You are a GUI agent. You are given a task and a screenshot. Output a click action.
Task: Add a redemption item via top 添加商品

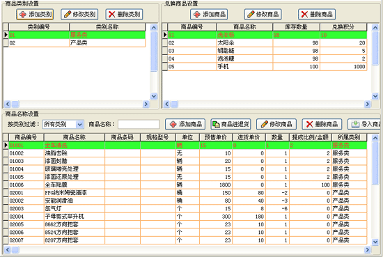point(209,15)
